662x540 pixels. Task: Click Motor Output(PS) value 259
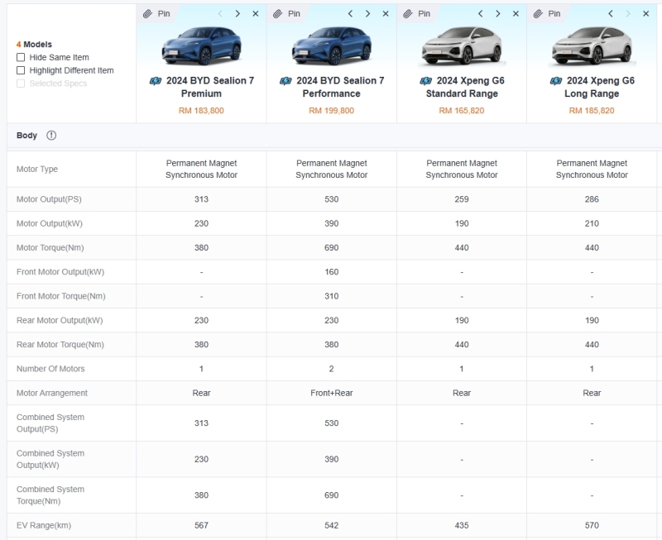tap(462, 199)
